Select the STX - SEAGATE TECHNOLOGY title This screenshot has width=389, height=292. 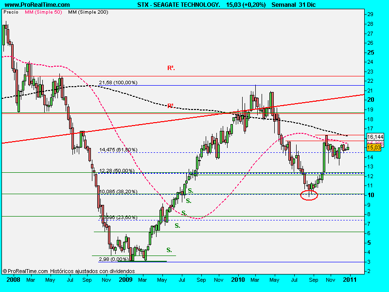(x=178, y=5)
